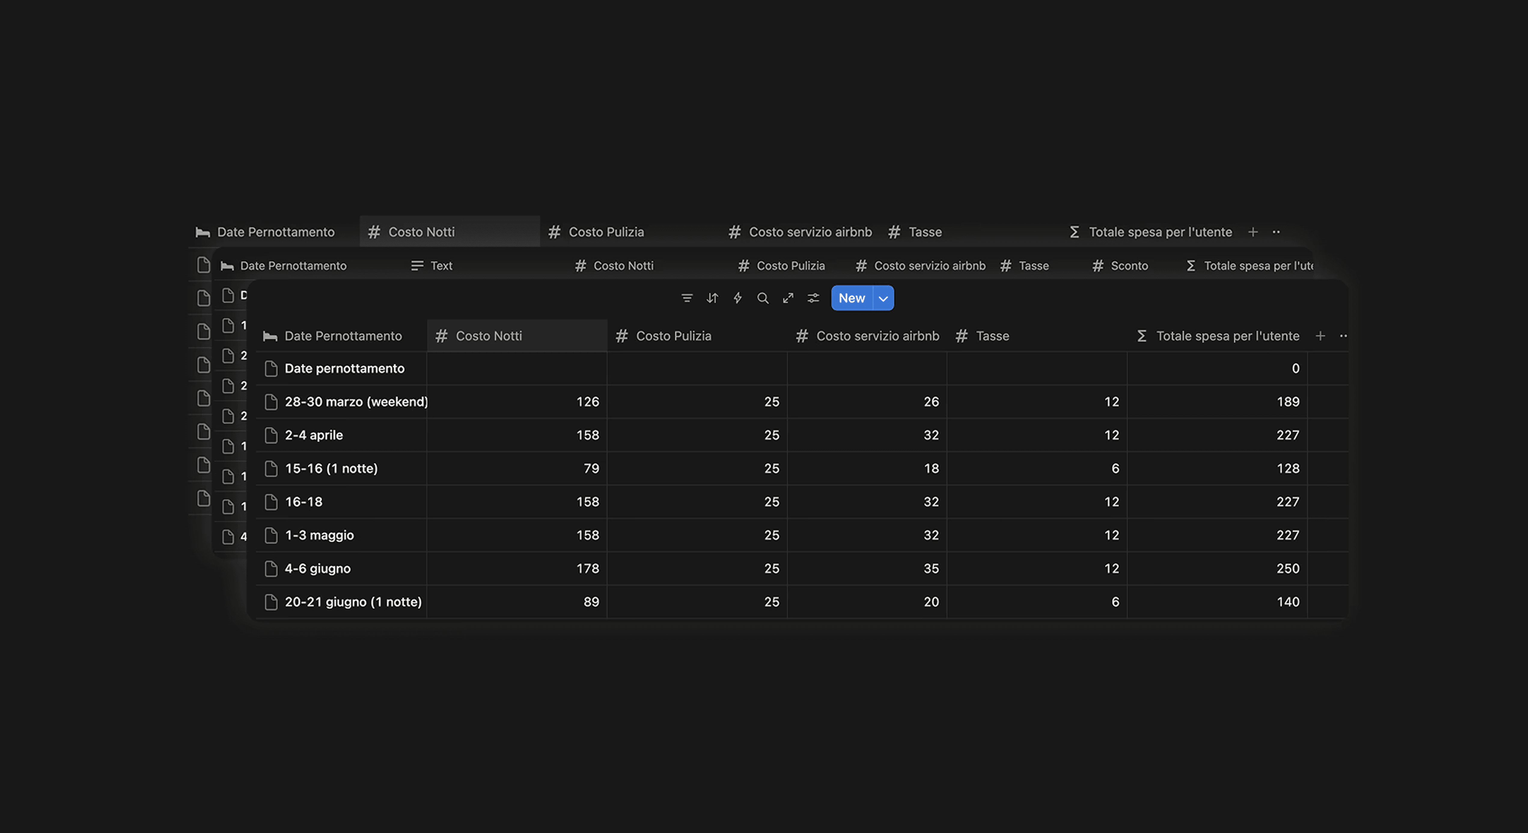Click the Tasse column header in front table
This screenshot has height=833, width=1528.
click(992, 336)
